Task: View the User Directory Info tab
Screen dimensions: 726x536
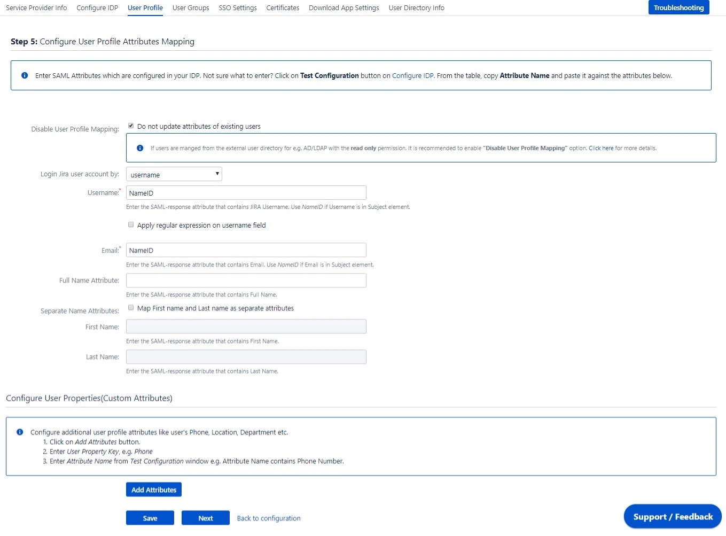Action: click(416, 7)
